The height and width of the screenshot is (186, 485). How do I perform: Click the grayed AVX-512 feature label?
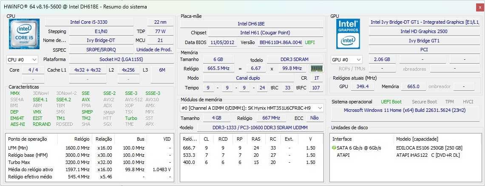tap(133, 100)
